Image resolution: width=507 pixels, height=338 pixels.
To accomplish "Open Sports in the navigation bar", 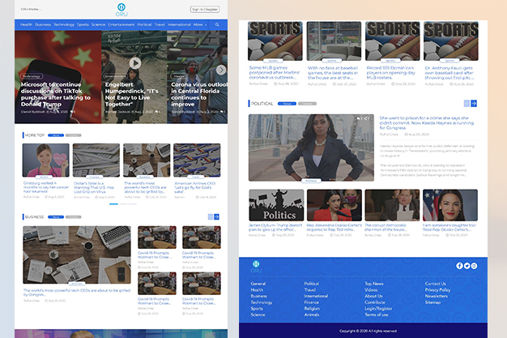I will coord(83,24).
